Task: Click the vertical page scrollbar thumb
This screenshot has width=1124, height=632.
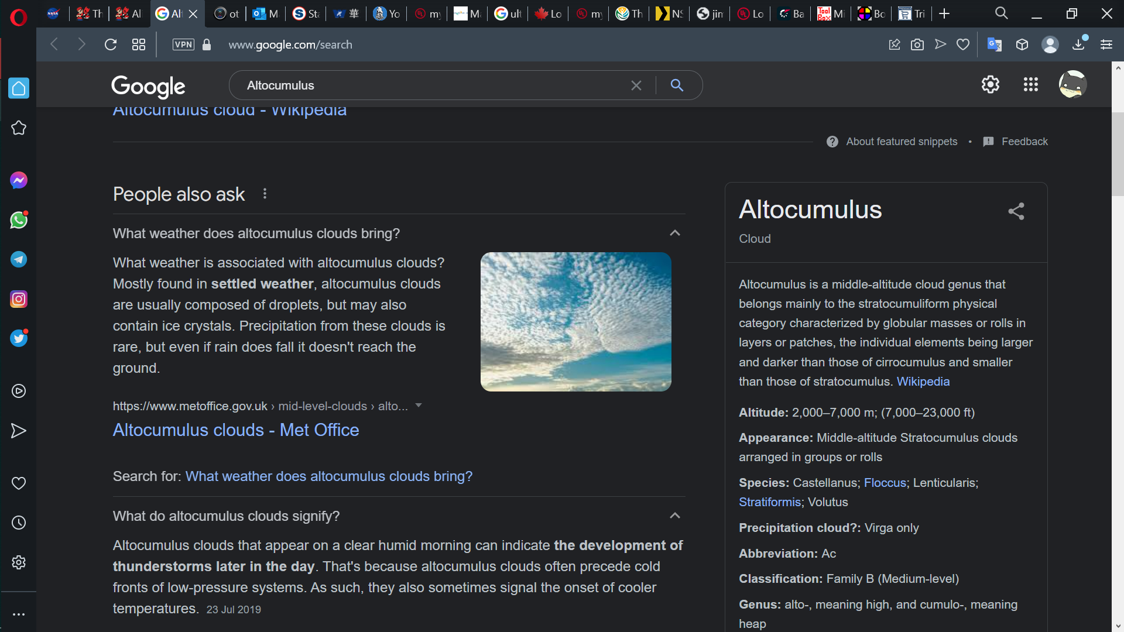Action: [1118, 154]
